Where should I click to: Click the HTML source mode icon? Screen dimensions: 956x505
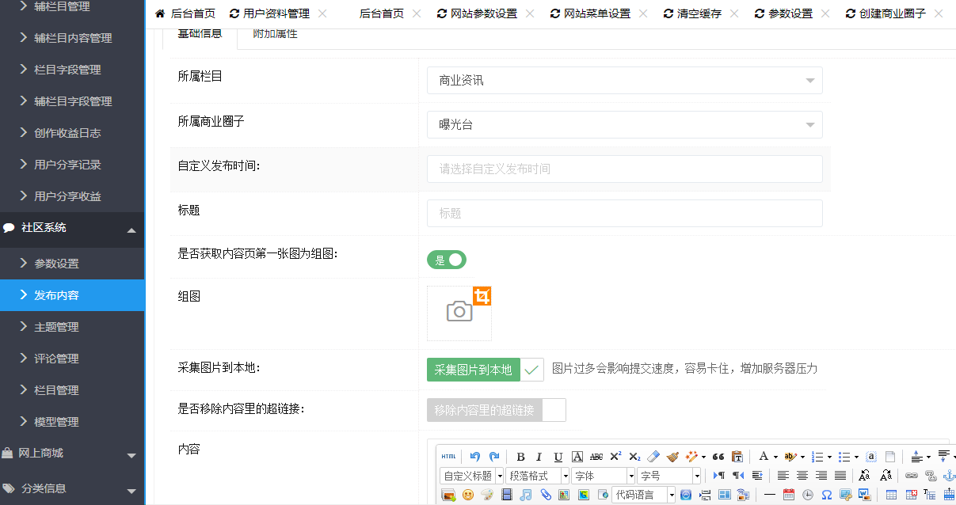point(448,457)
